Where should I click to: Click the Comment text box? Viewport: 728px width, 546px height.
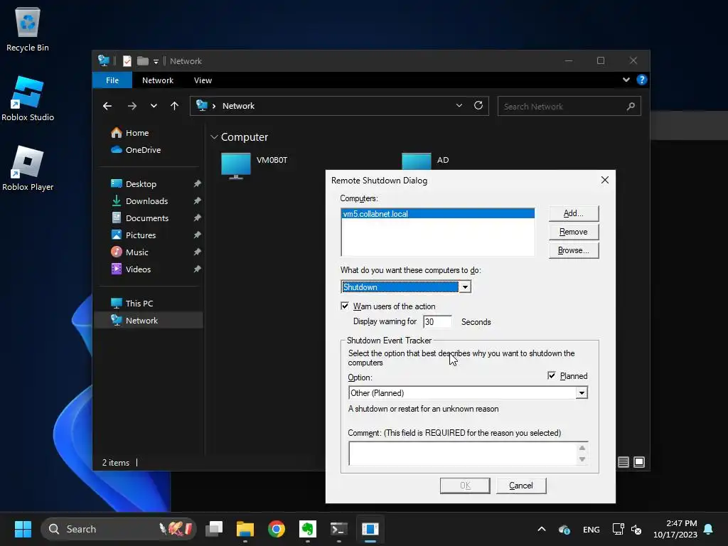[463, 454]
